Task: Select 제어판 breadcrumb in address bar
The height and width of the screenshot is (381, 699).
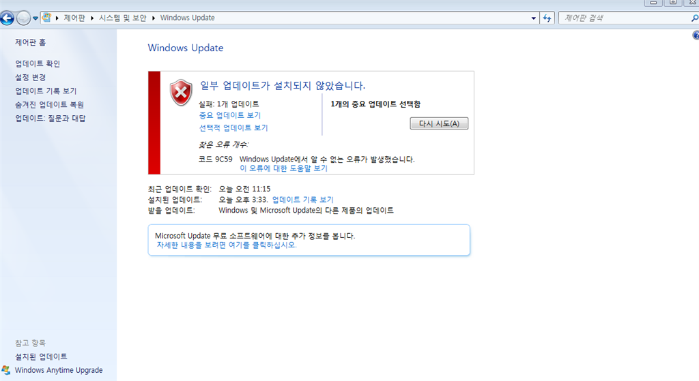Action: 74,18
